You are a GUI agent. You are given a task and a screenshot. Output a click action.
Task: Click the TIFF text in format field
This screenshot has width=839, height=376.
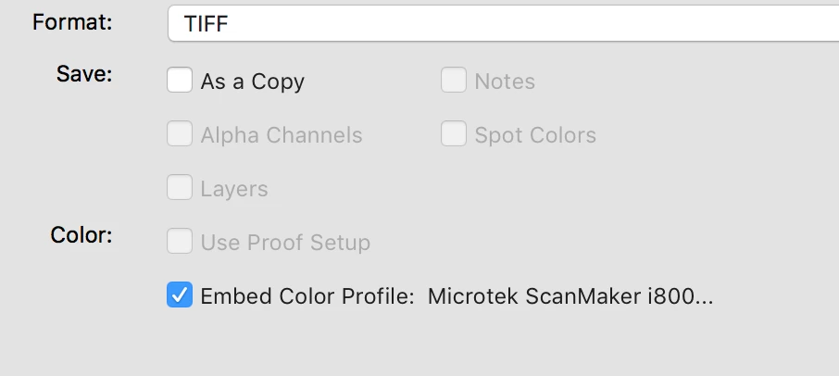click(x=206, y=23)
